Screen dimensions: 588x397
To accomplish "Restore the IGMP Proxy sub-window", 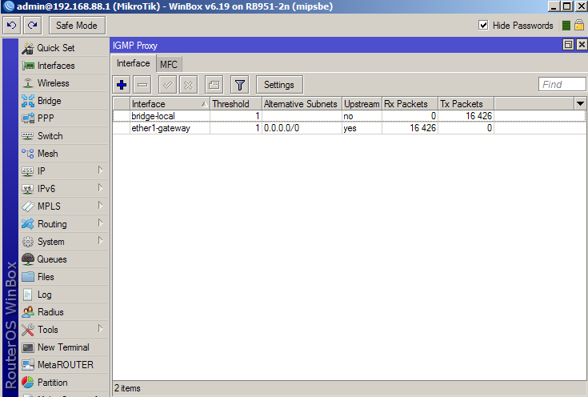I will 569,45.
